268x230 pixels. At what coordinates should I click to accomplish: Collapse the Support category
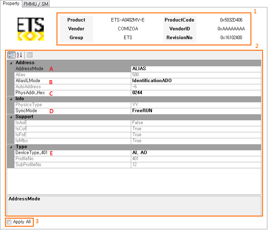tap(11, 117)
